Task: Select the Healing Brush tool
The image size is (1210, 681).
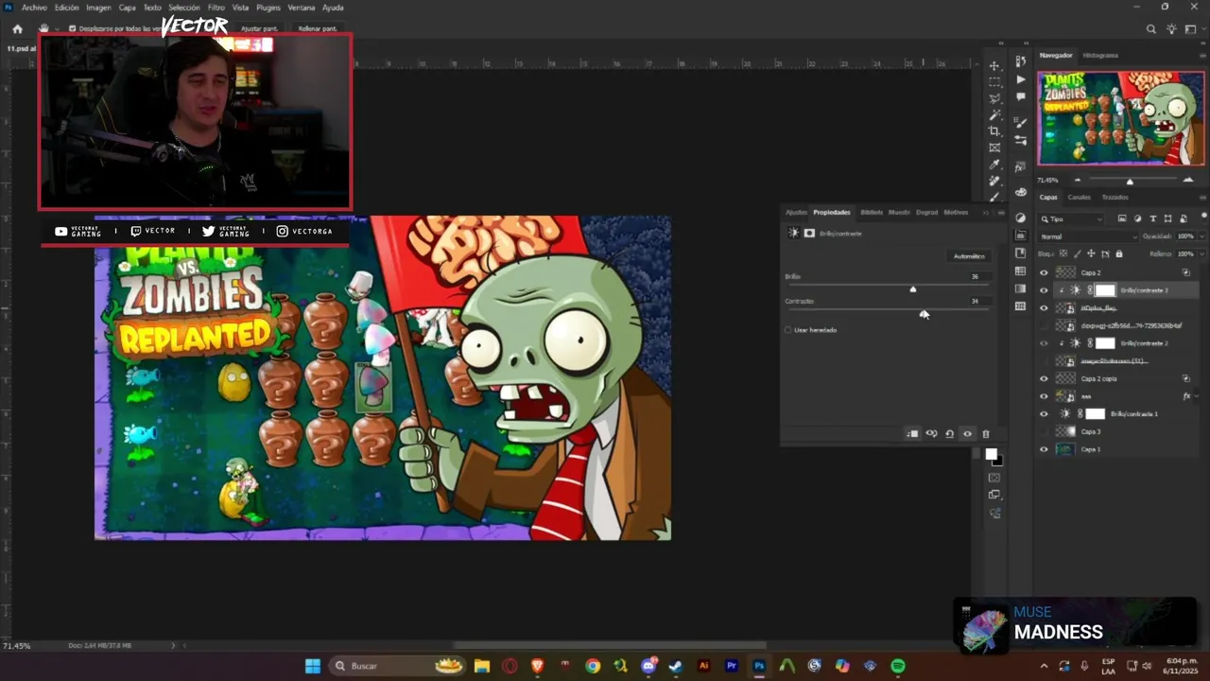Action: (x=994, y=181)
